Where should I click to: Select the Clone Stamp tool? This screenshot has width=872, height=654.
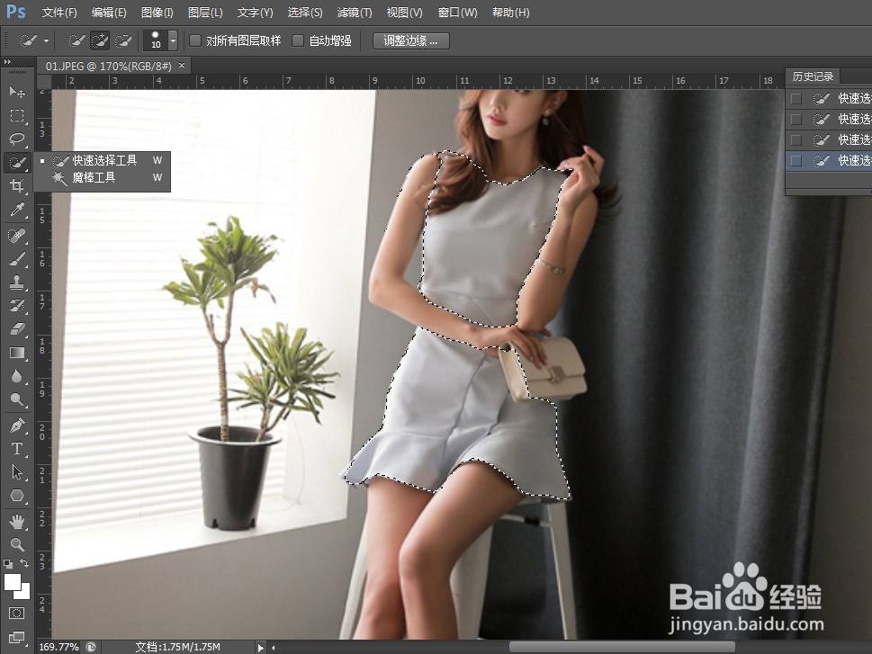pos(17,282)
